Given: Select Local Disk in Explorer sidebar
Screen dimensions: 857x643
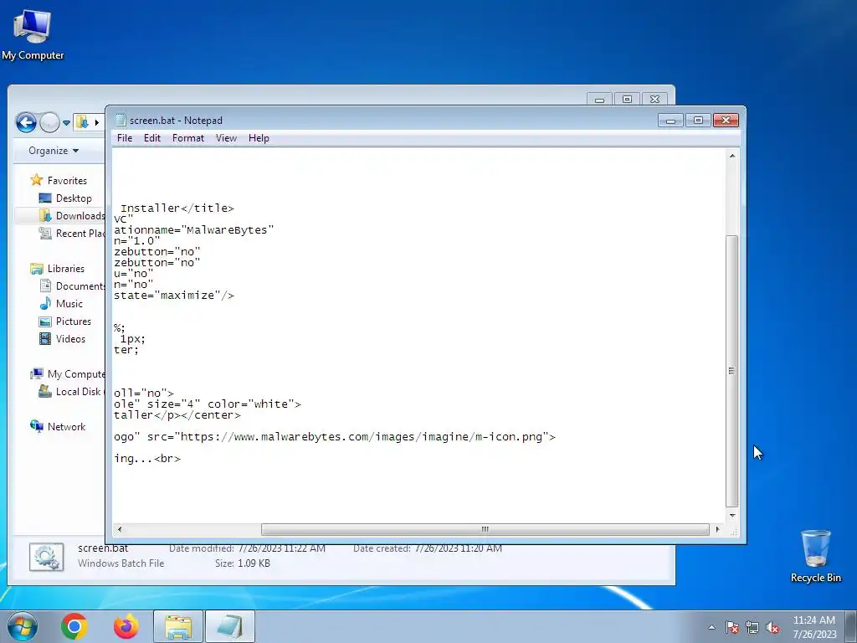Looking at the screenshot, I should point(80,392).
